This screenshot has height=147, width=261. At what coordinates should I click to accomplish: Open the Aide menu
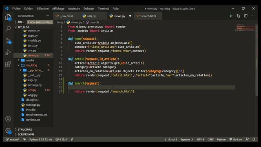tap(115, 9)
